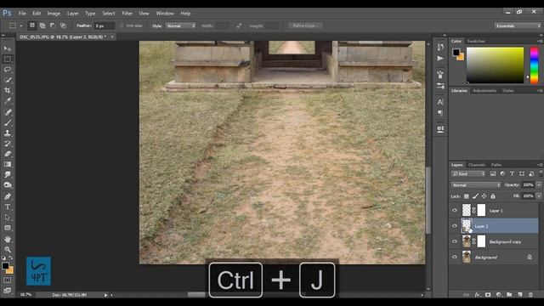
Task: Select the Eraser tool
Action: pos(8,154)
